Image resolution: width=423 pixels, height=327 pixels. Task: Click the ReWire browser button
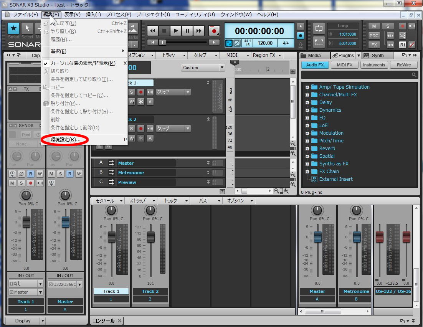404,64
